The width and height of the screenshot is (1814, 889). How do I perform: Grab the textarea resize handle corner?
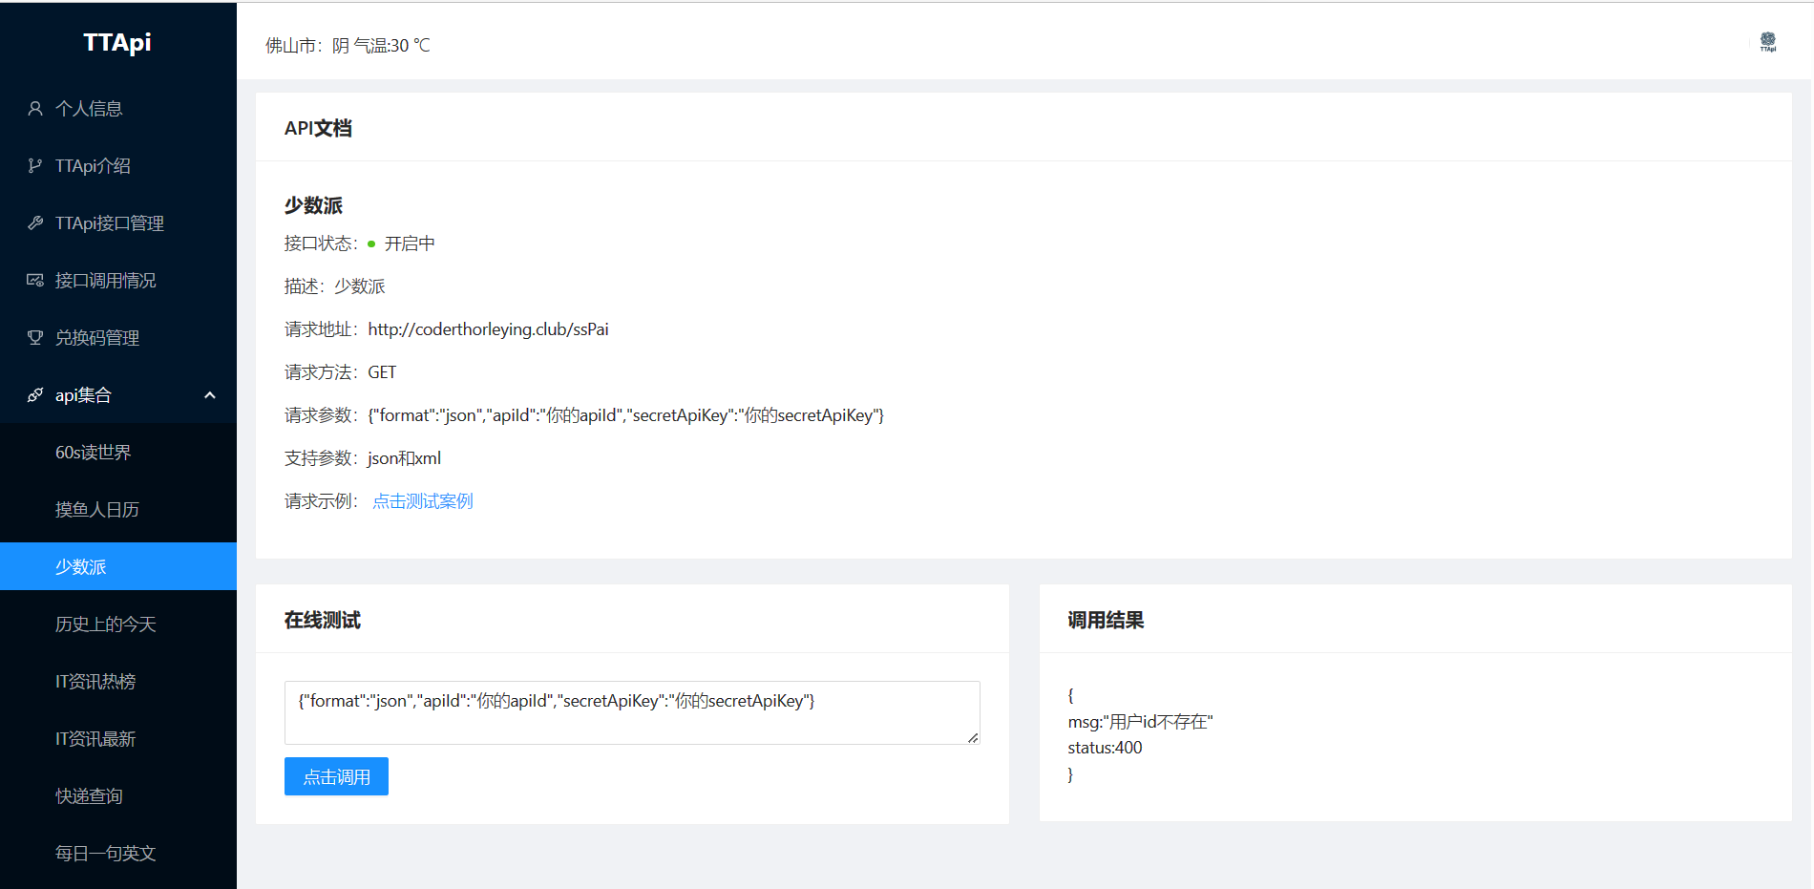(x=973, y=737)
